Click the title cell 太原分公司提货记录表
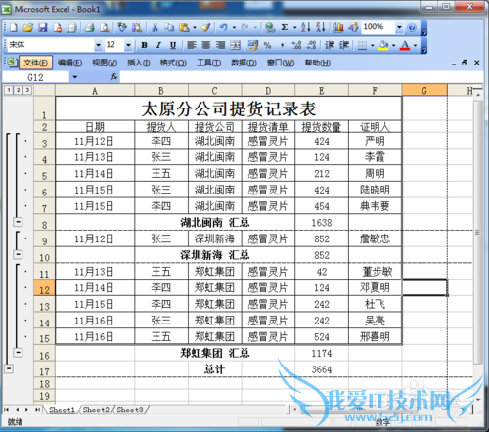This screenshot has height=432, width=489. [x=229, y=108]
